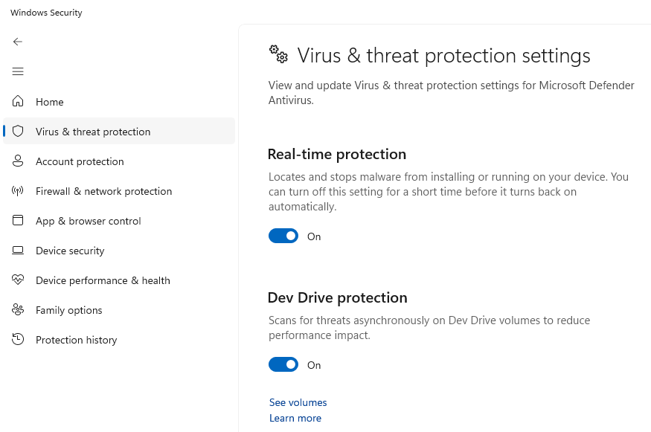The width and height of the screenshot is (651, 432).
Task: Click the App & browser control icon
Action: tap(18, 221)
